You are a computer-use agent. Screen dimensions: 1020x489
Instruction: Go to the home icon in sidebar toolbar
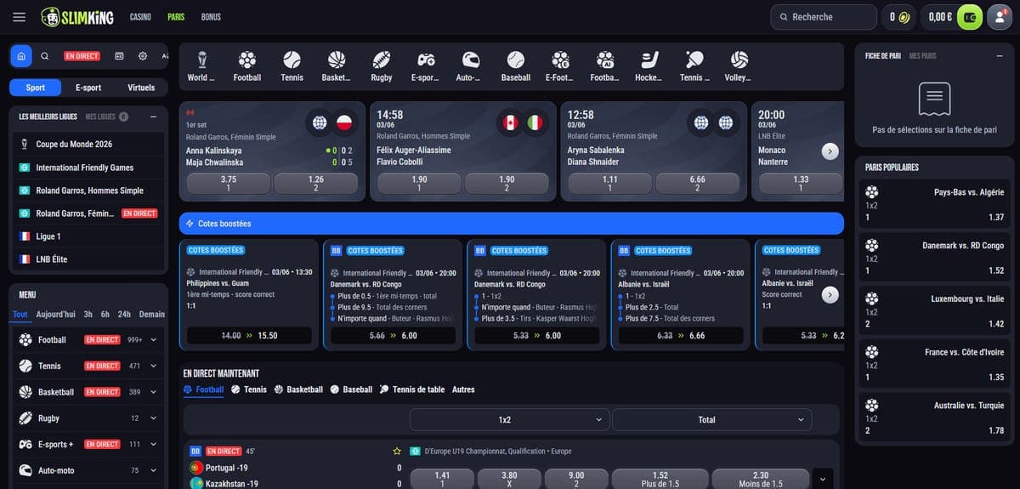click(x=21, y=56)
